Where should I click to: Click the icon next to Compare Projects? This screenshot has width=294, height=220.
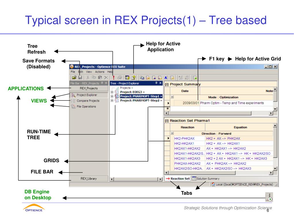click(73, 101)
